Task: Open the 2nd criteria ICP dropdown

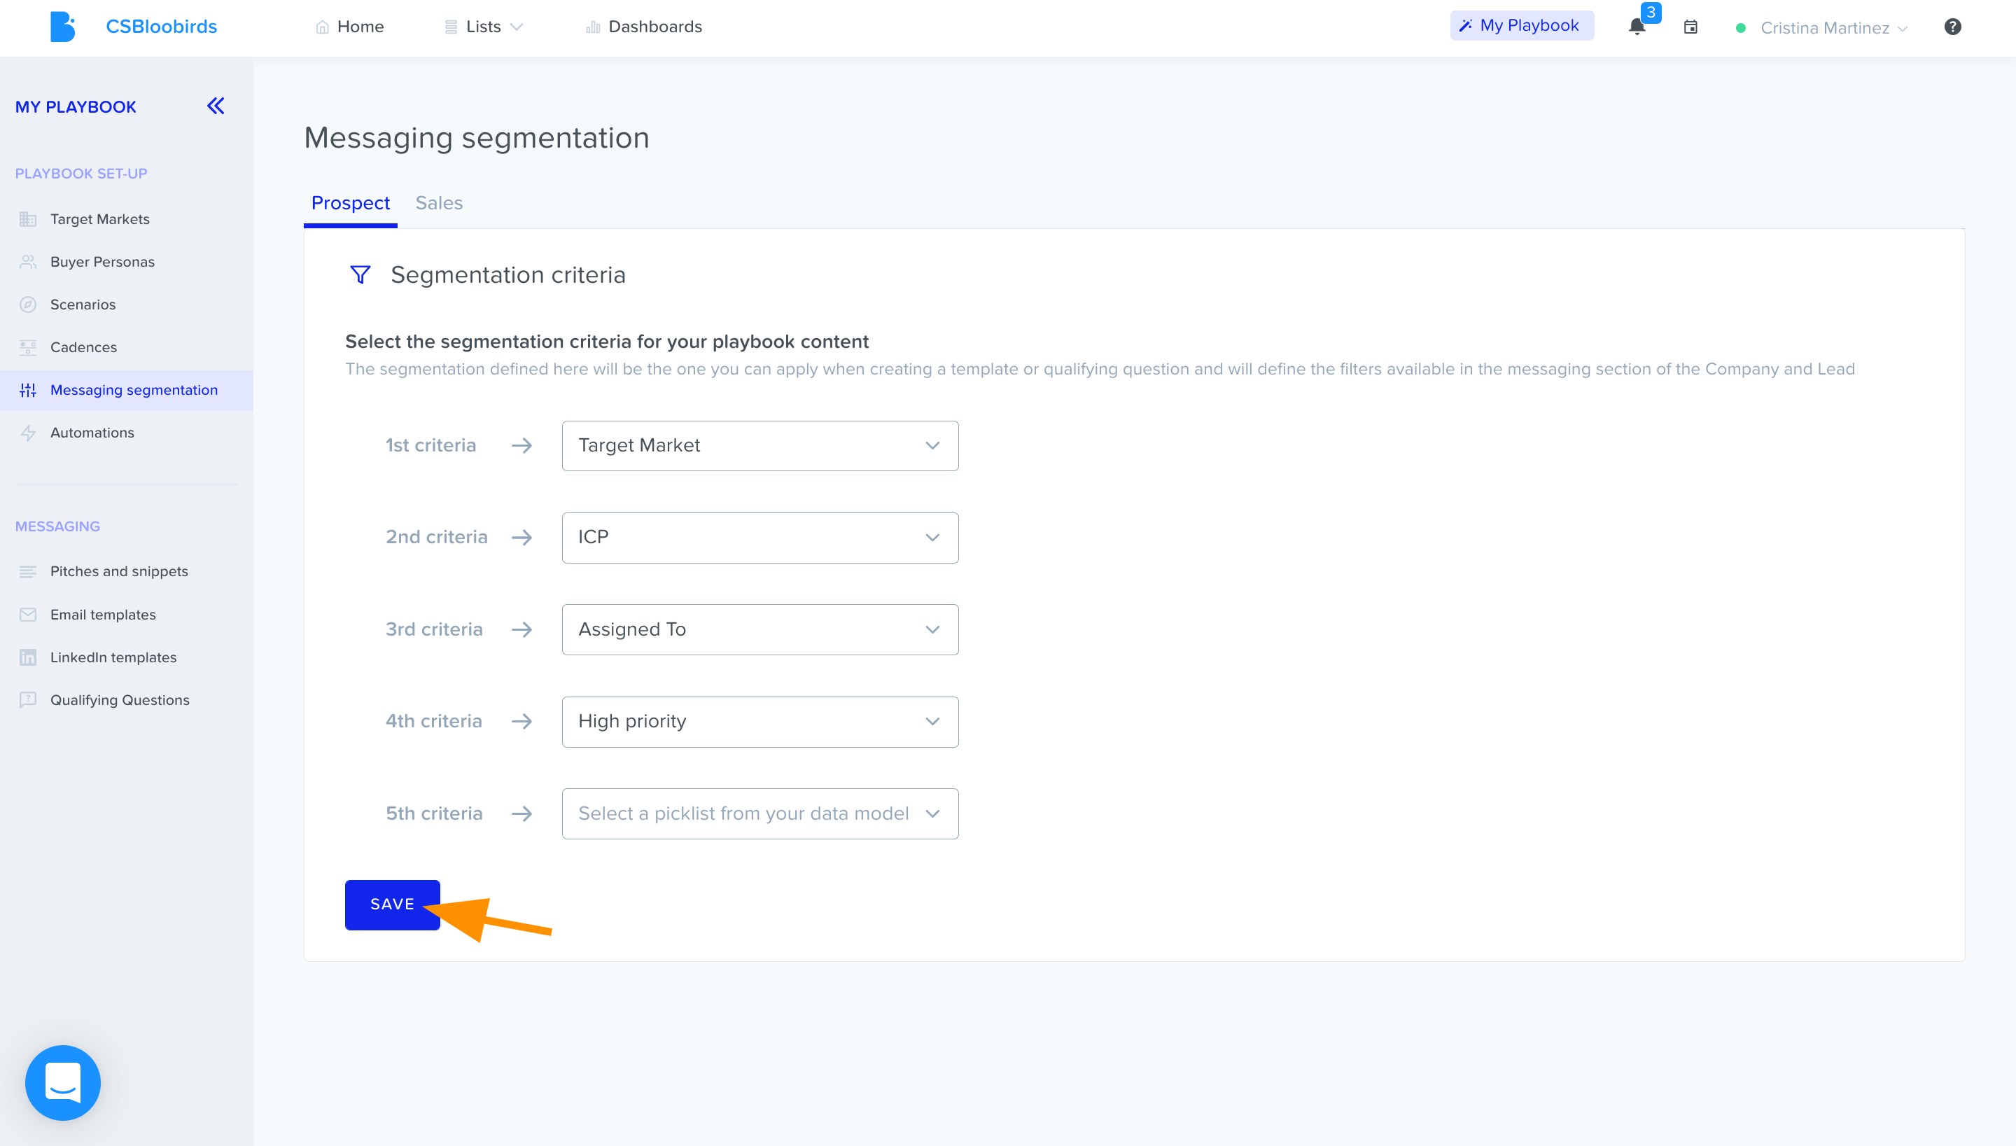Action: click(760, 538)
